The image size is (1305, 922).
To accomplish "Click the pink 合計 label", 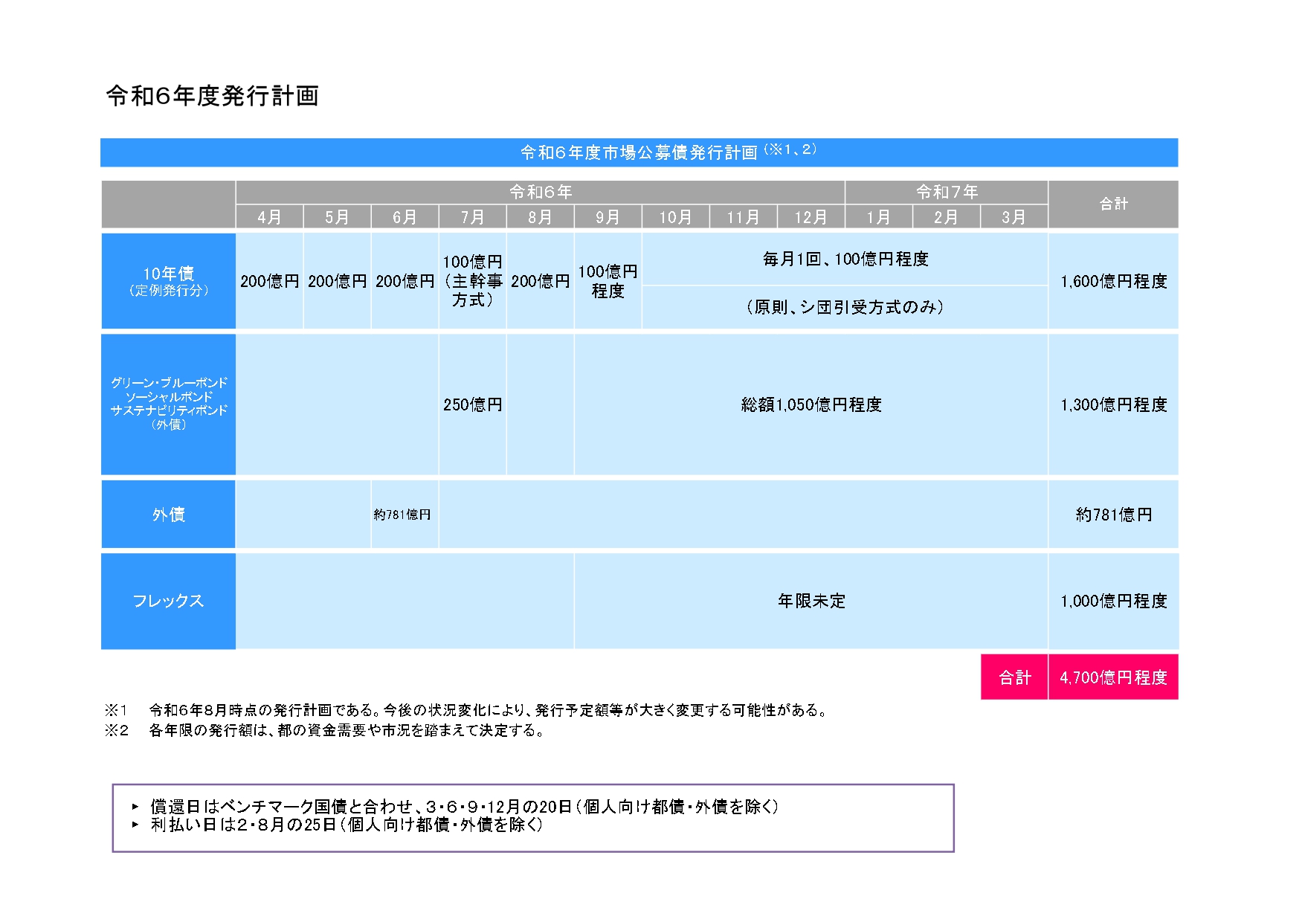I will pyautogui.click(x=1014, y=677).
